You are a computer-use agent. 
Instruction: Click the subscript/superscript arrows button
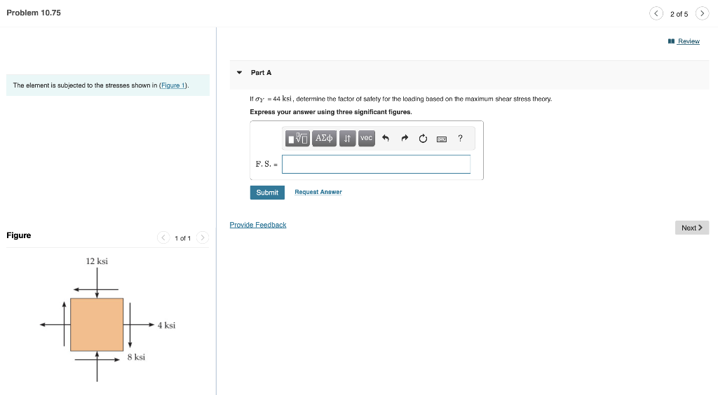point(347,138)
